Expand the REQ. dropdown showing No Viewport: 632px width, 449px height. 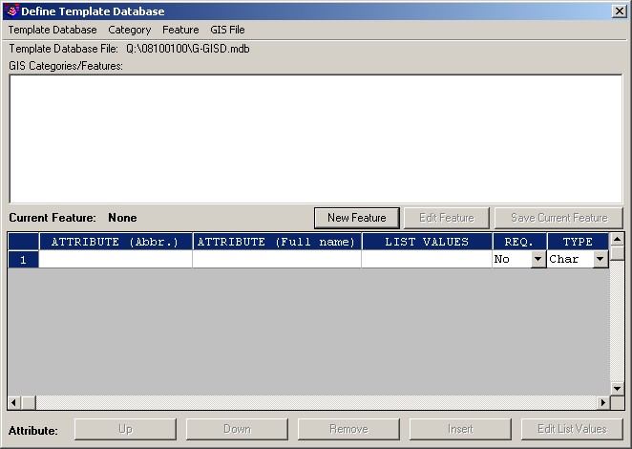(x=538, y=259)
